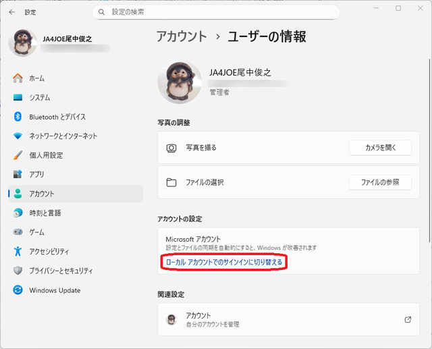Click the Windows Update sync icon
This screenshot has width=432, height=349.
pos(18,290)
